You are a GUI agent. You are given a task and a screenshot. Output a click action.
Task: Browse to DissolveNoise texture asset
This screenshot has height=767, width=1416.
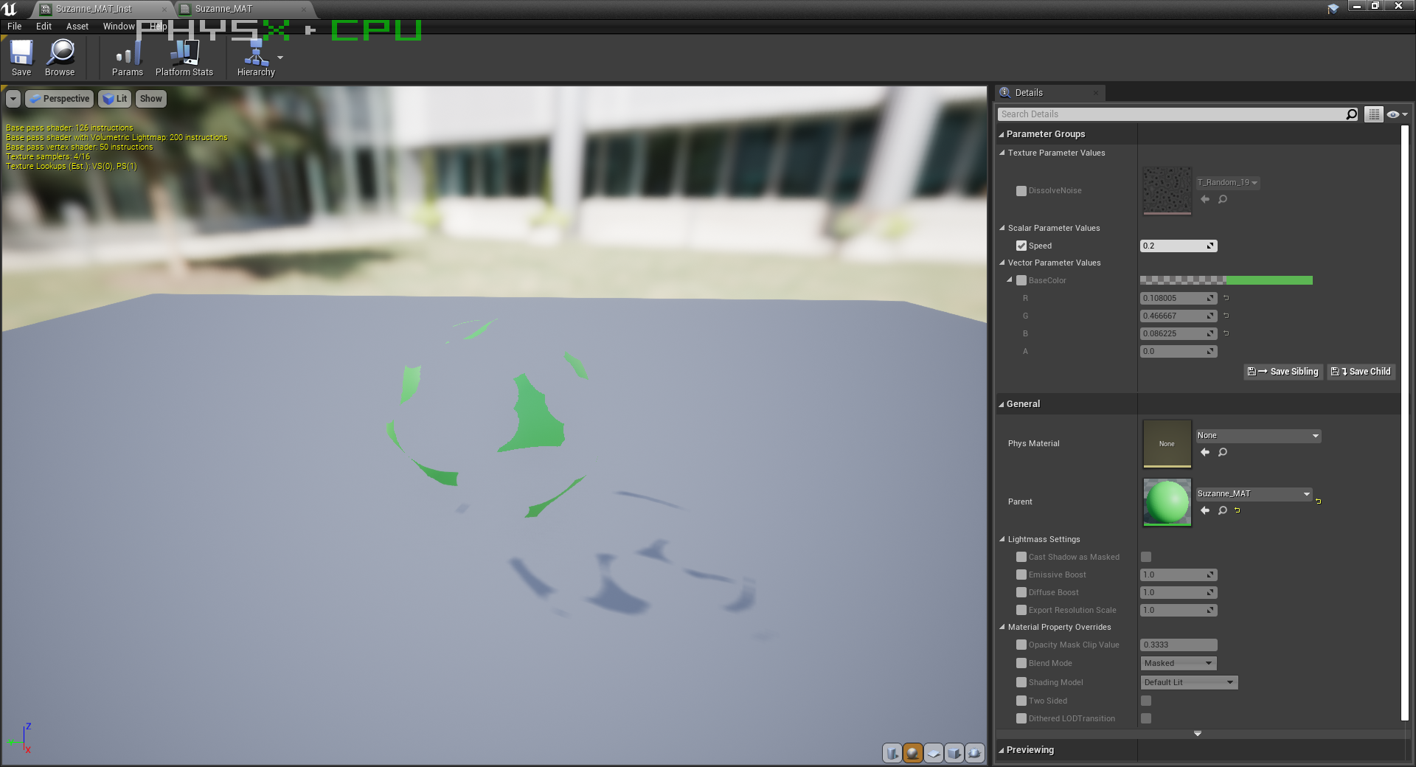point(1223,199)
